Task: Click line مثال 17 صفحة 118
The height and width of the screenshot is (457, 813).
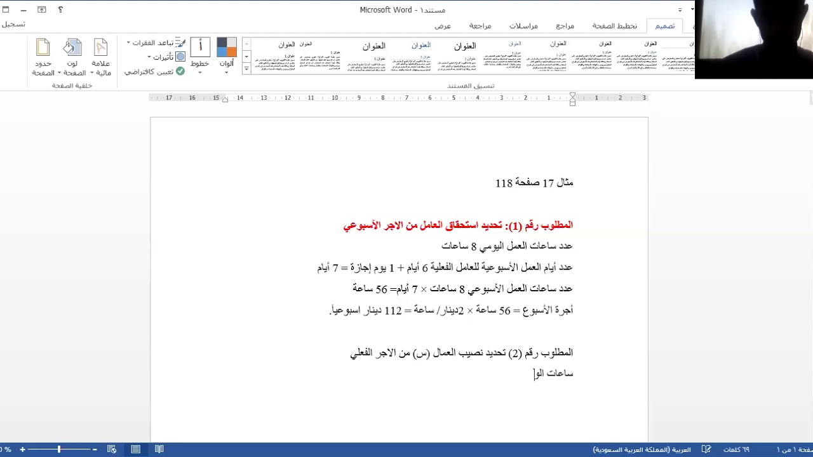Action: (534, 183)
